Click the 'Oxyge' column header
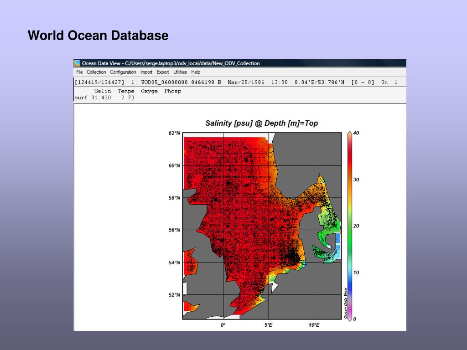This screenshot has width=467, height=350. tap(149, 91)
